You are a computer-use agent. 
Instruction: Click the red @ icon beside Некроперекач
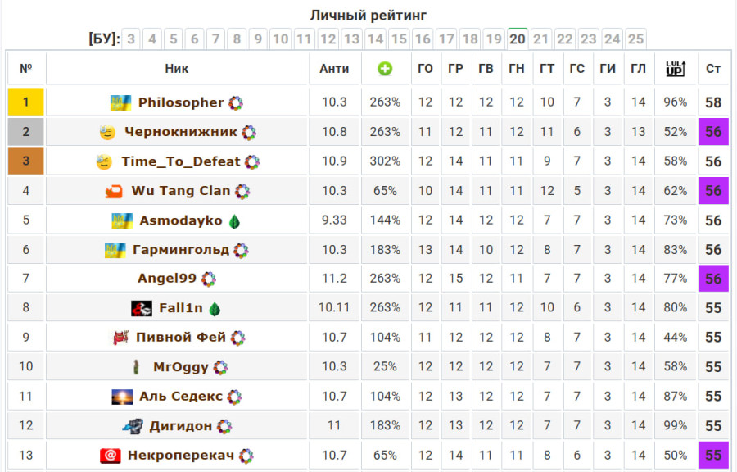111,456
